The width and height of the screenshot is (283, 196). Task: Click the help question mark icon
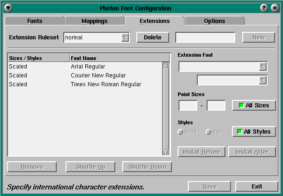click(264, 8)
